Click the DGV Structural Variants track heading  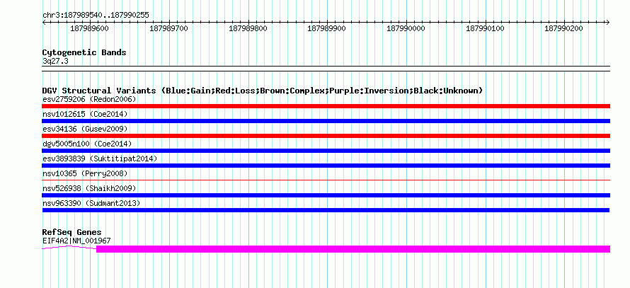(x=262, y=91)
